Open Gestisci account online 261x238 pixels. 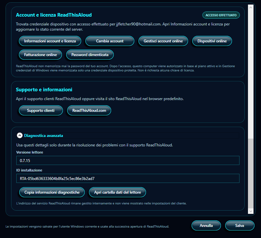[163, 41]
